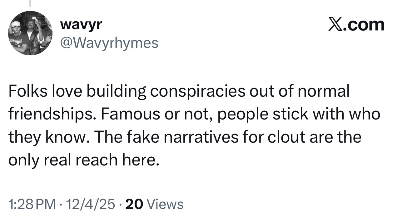Open wavyr's profile picture
397x218 pixels.
point(30,33)
